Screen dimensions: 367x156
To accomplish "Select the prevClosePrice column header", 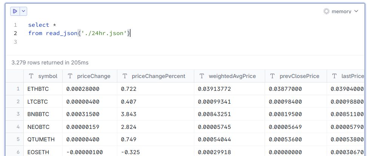I will (296, 76).
